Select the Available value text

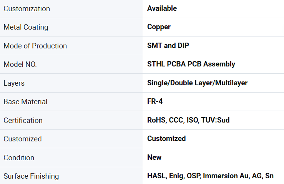point(162,8)
